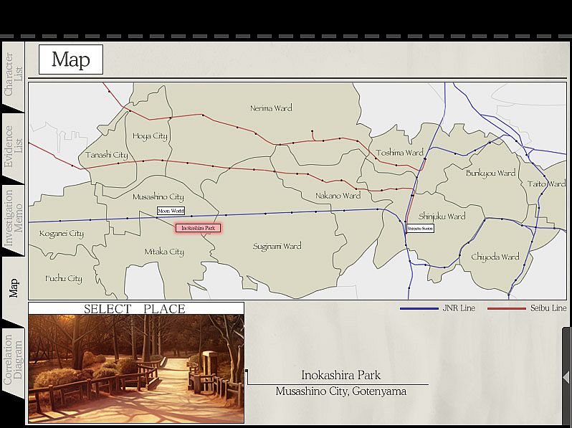Expand the side panel with left arrow
Viewport: 572px width, 428px height.
point(566,376)
